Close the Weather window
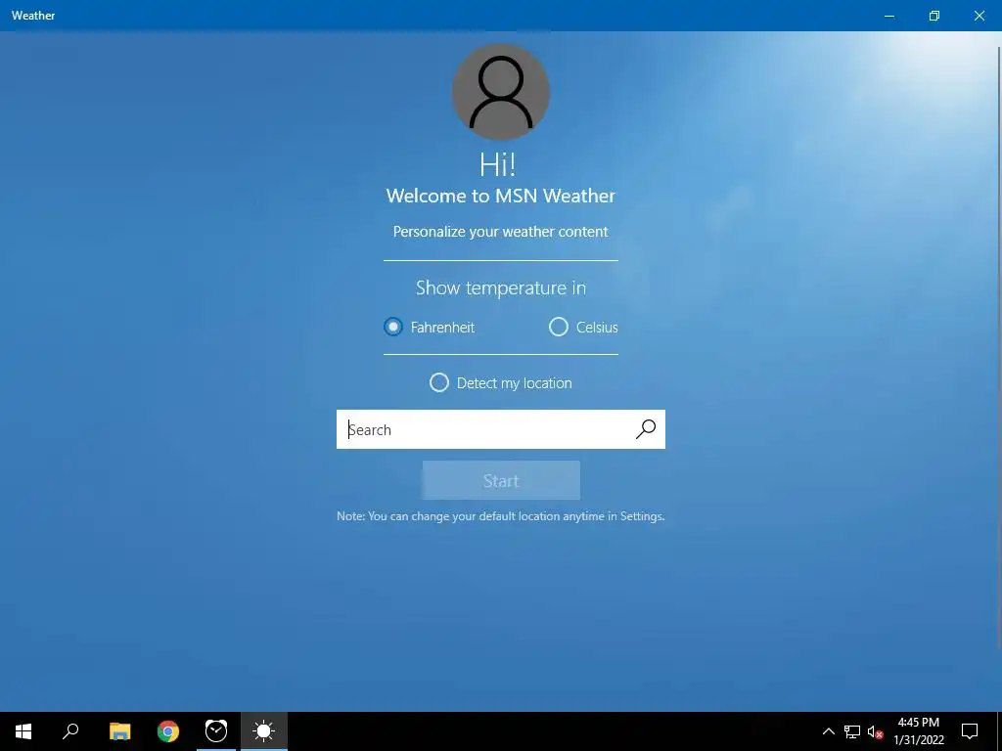The height and width of the screenshot is (751, 1002). click(979, 16)
